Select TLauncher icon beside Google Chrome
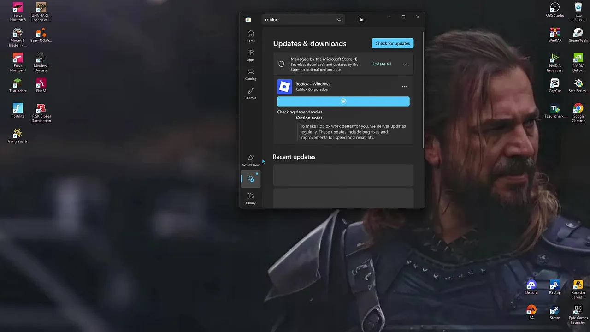The width and height of the screenshot is (590, 332). (x=555, y=111)
